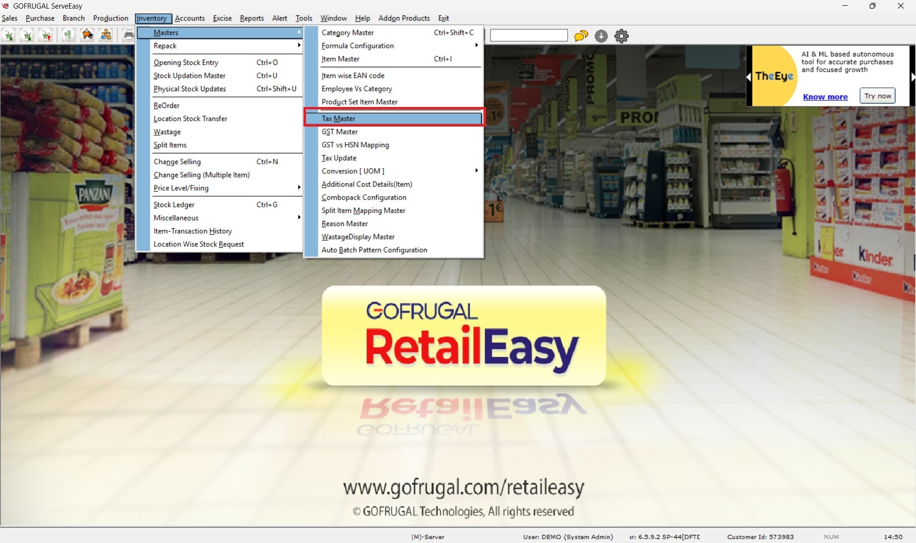The image size is (916, 543).
Task: Open Reason Master
Action: [x=394, y=224]
